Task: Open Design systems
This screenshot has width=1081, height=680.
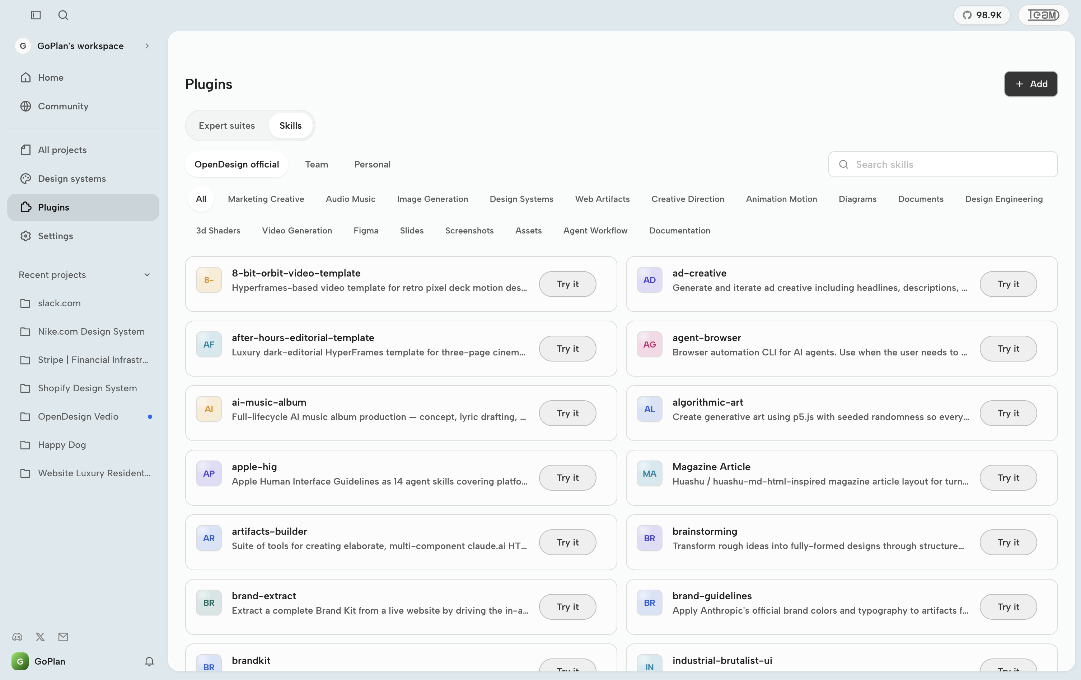Action: pyautogui.click(x=83, y=179)
